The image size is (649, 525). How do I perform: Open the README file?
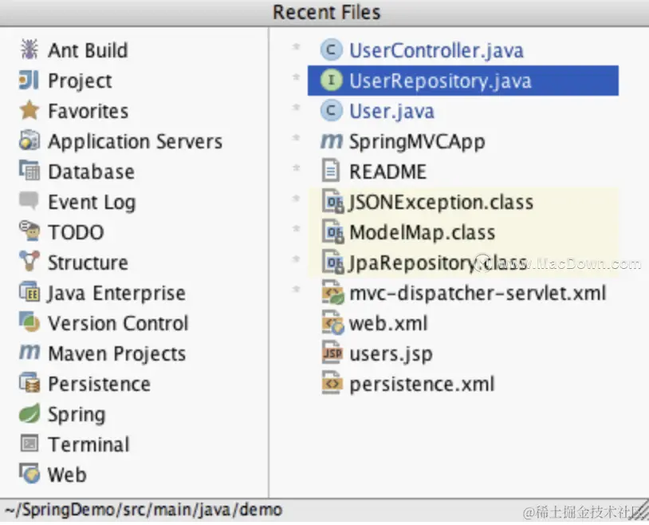coord(387,172)
